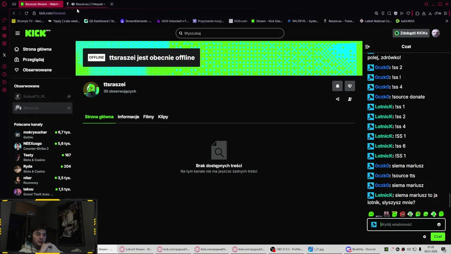Open X (Twitter) in browser sidebar

click(x=4, y=55)
